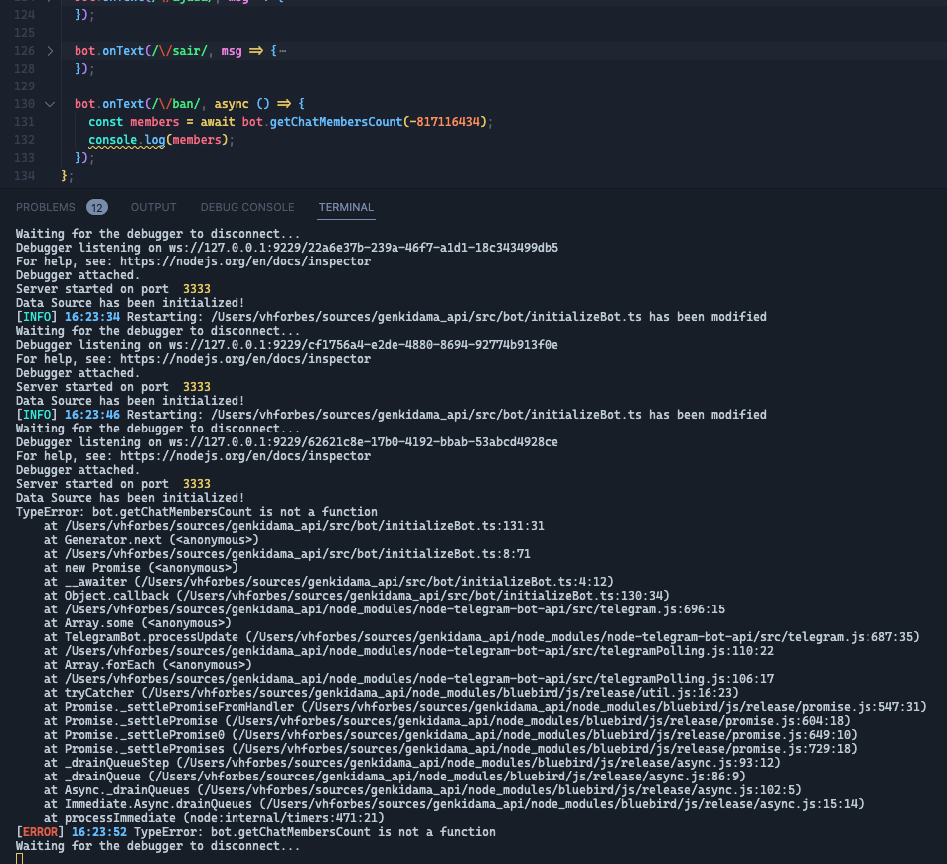Open the nodejs.org link after cf1756a4 debugger line
The width and height of the screenshot is (947, 864).
coord(245,359)
